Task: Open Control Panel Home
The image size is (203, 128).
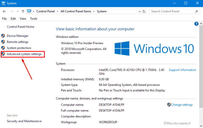Action: [21, 27]
